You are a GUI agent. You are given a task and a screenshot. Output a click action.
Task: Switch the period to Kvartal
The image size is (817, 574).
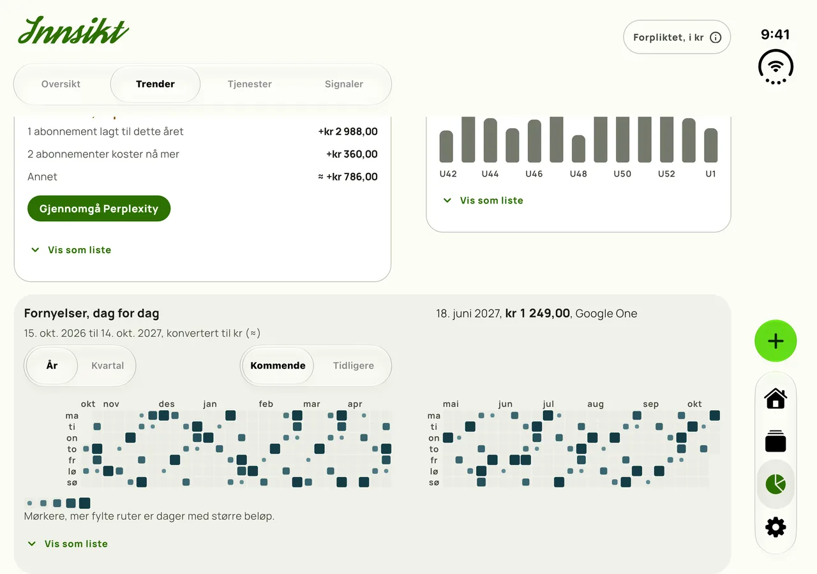coord(108,365)
